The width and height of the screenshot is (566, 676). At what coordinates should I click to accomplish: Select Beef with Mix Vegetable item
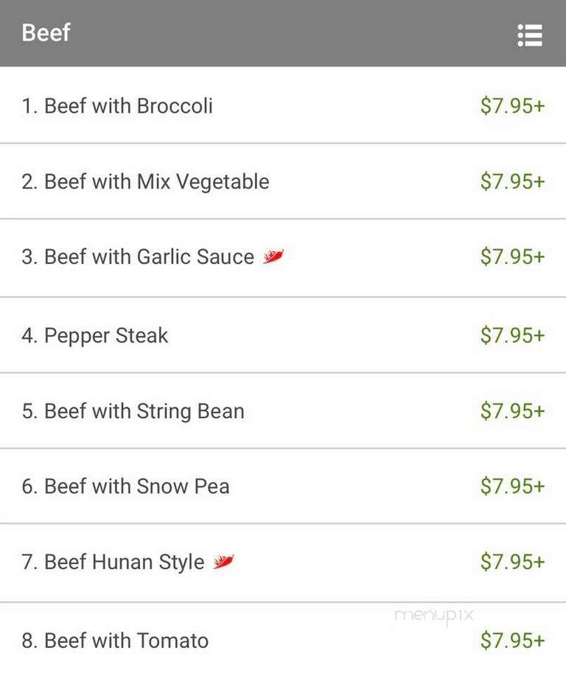[x=283, y=181]
